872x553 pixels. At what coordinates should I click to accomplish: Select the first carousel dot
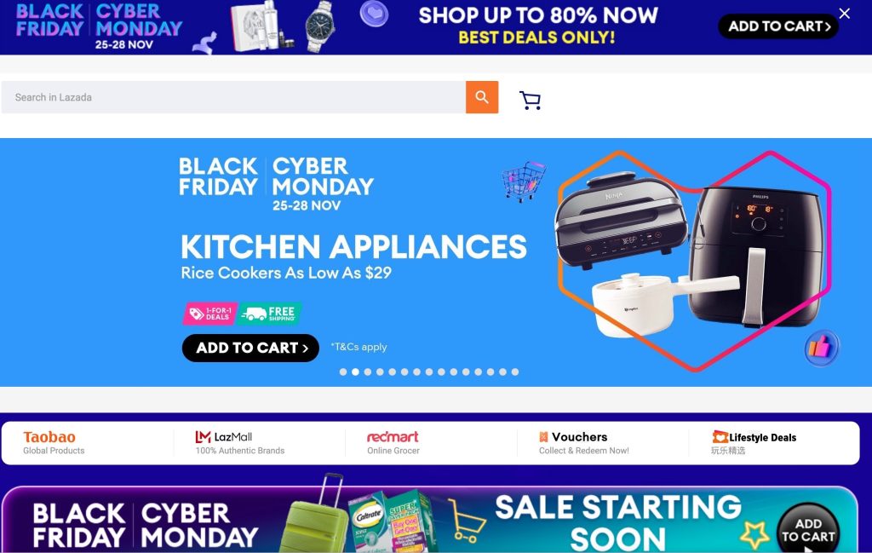(x=343, y=372)
